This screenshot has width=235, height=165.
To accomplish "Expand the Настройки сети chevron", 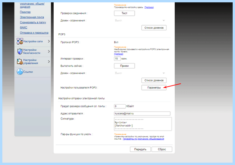I will click(49, 41).
